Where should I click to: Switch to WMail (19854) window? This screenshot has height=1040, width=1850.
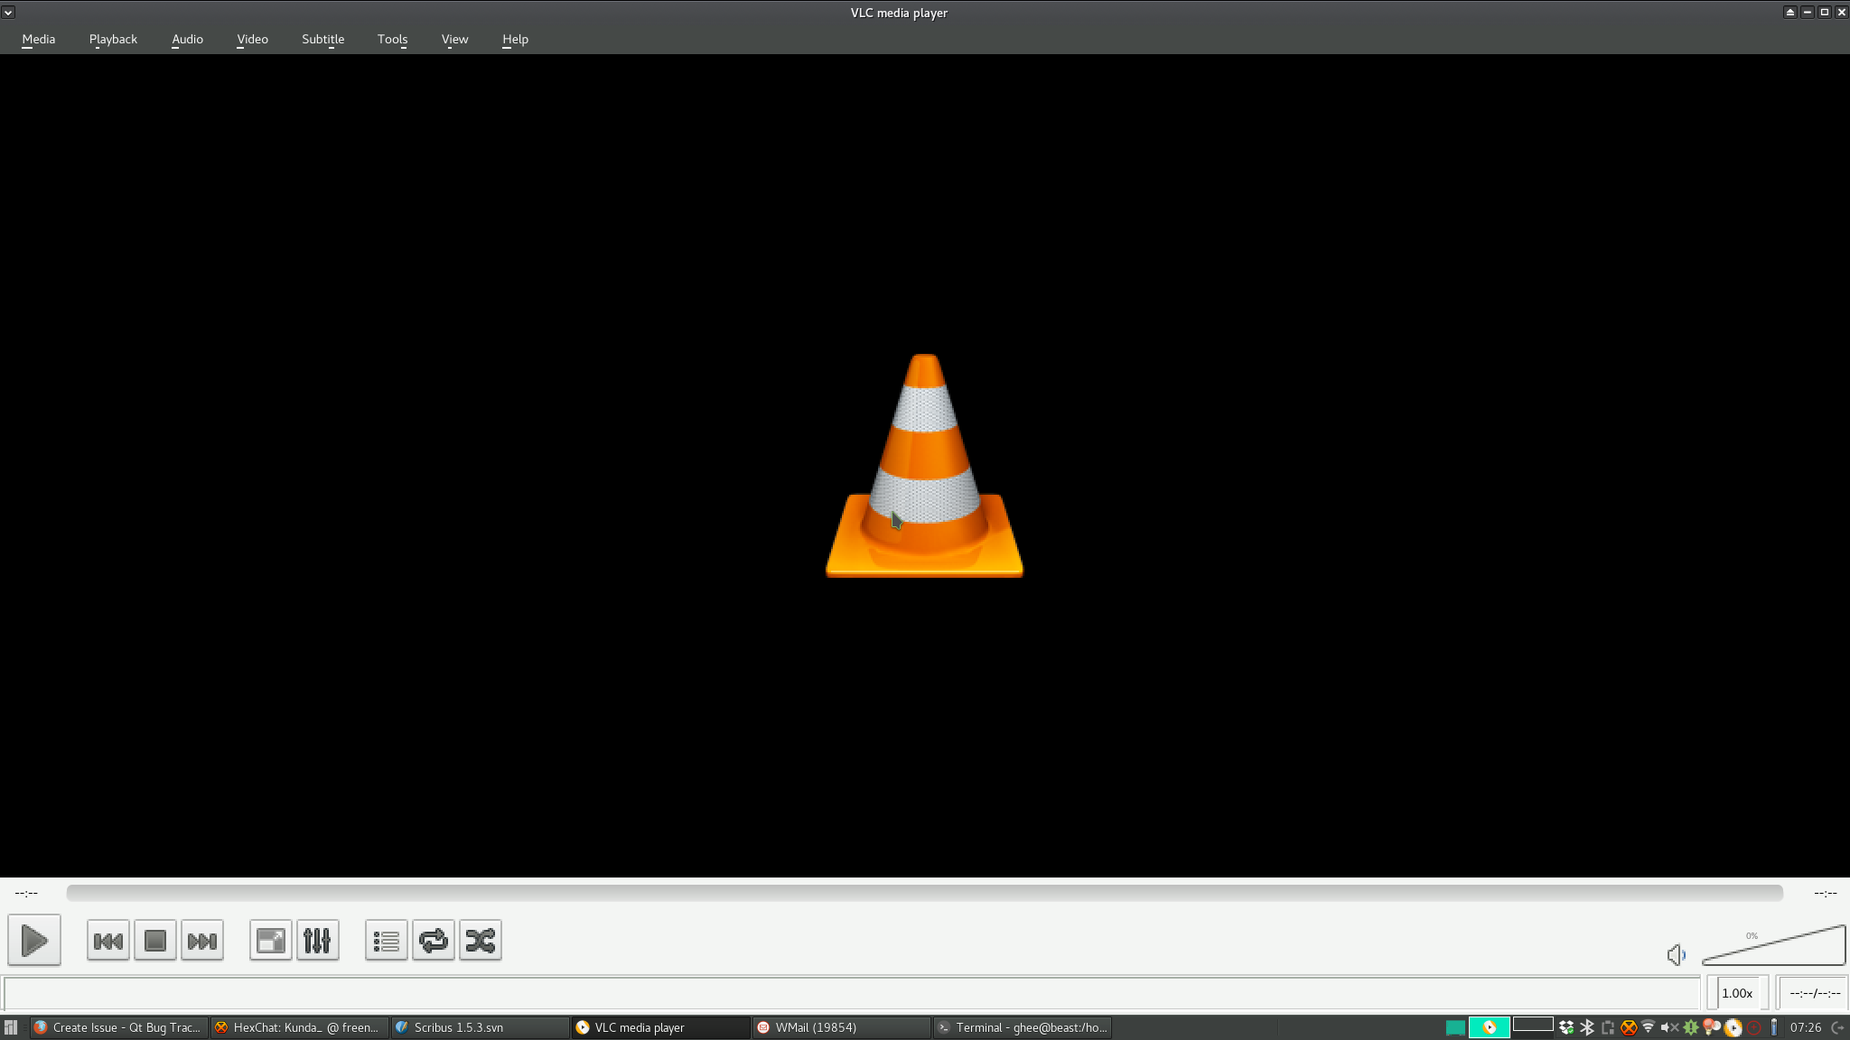(x=841, y=1027)
